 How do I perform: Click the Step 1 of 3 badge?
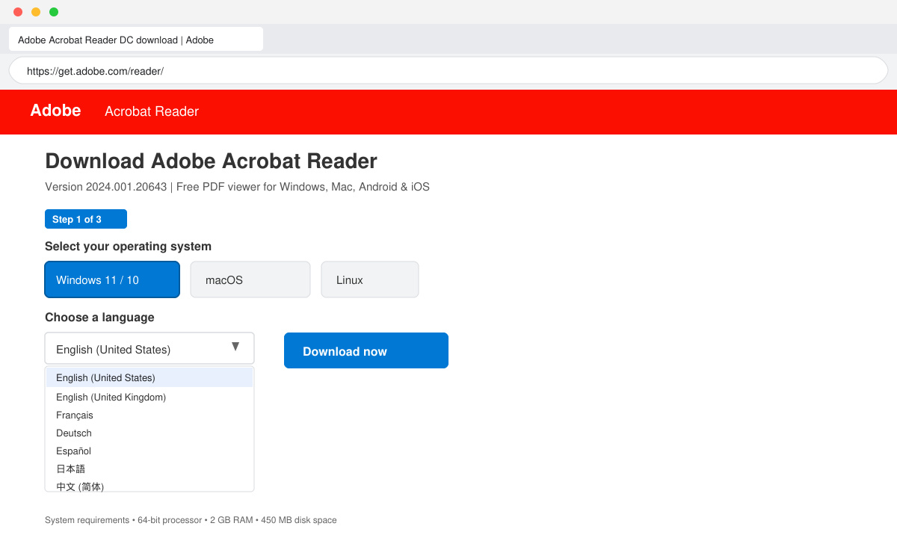click(86, 219)
